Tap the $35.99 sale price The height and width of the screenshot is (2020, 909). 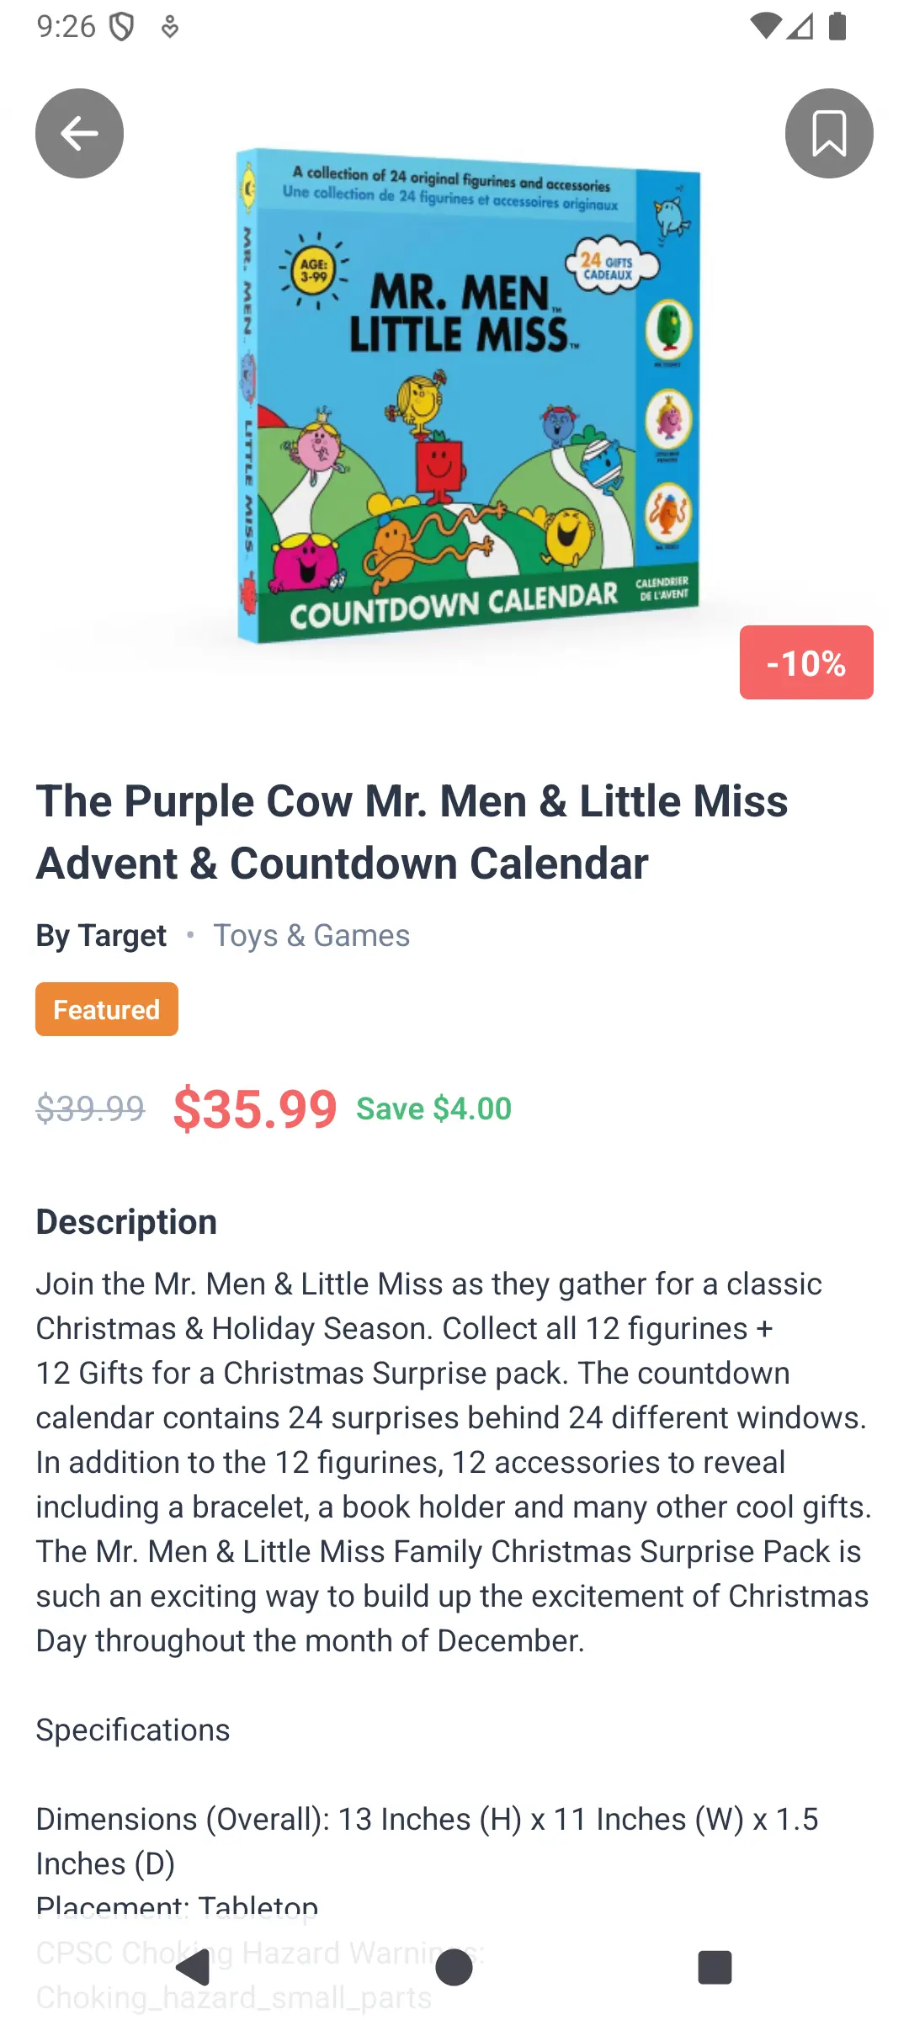[x=254, y=1108]
